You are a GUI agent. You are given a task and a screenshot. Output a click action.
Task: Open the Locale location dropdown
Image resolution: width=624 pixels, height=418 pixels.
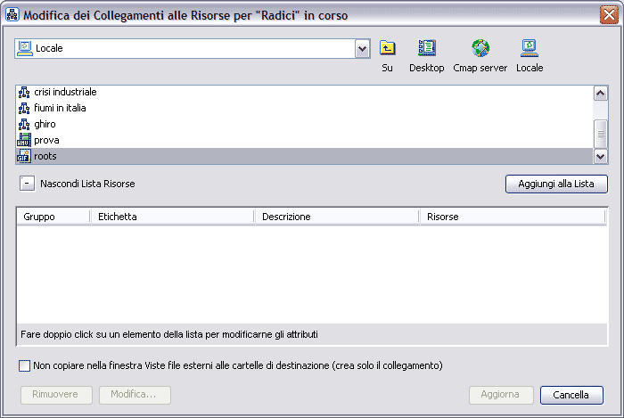click(362, 48)
